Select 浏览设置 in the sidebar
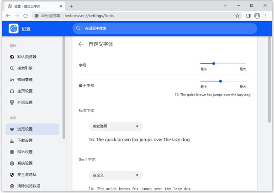The image size is (274, 193). (x=32, y=129)
